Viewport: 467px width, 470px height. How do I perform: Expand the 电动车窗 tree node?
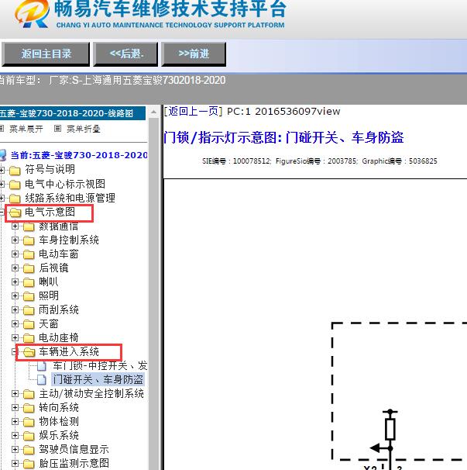pyautogui.click(x=15, y=254)
